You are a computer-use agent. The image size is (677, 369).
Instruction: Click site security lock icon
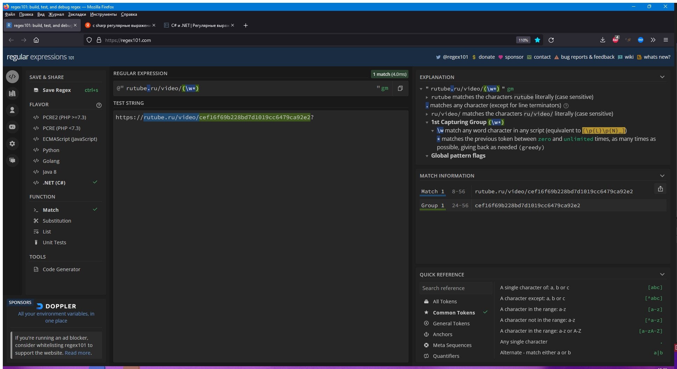(x=99, y=40)
